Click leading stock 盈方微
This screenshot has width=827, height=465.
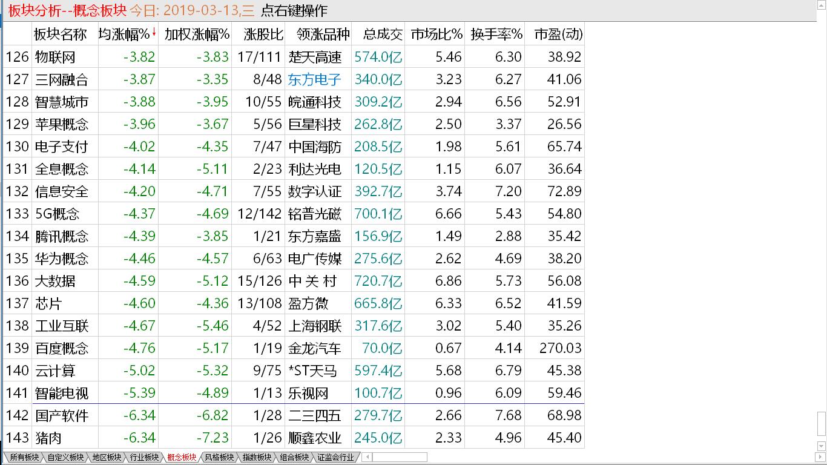click(308, 303)
